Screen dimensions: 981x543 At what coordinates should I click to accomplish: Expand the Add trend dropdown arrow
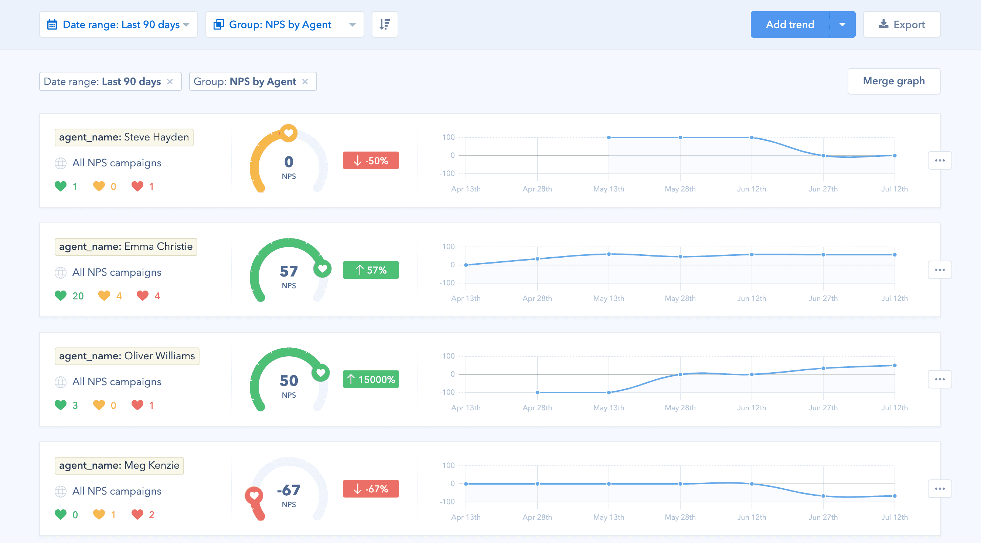coord(842,24)
